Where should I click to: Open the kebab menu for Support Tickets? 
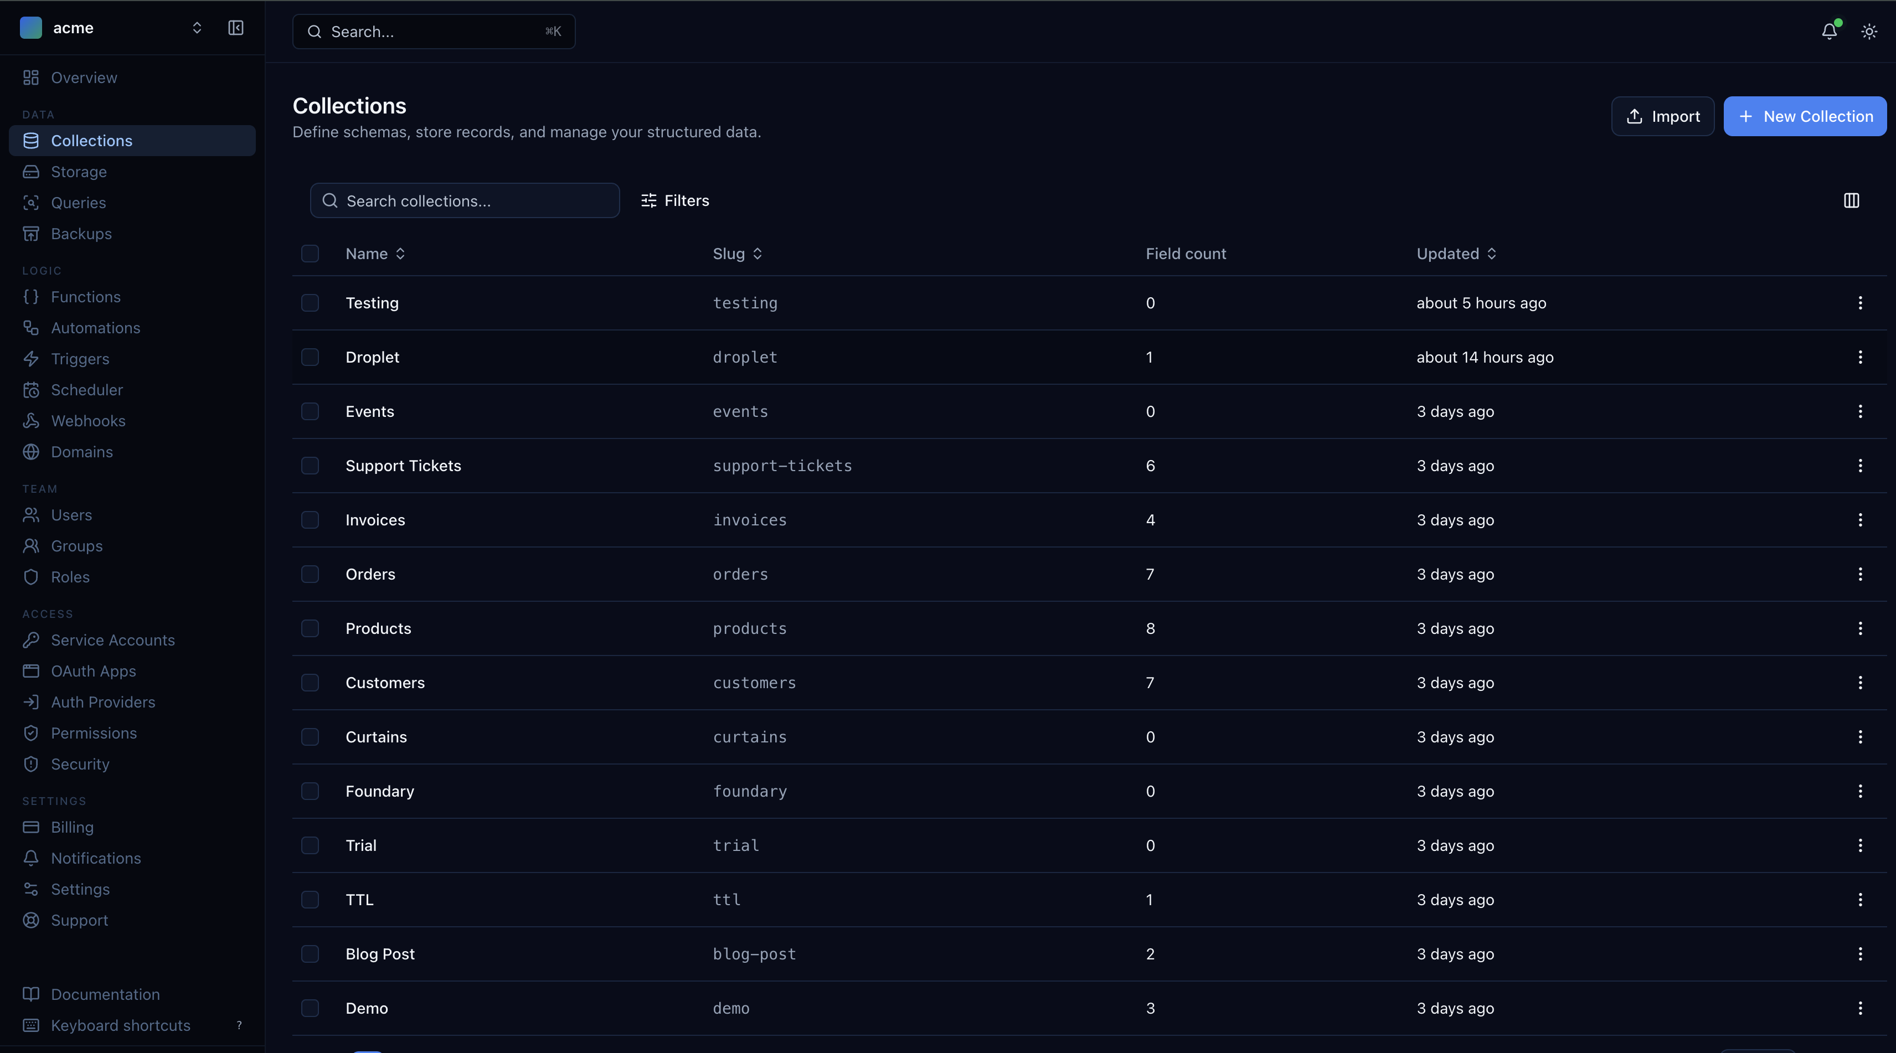point(1860,466)
